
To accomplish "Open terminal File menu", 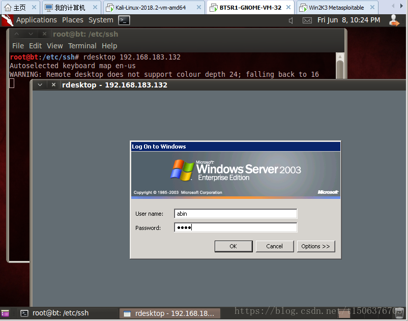I will [x=18, y=46].
